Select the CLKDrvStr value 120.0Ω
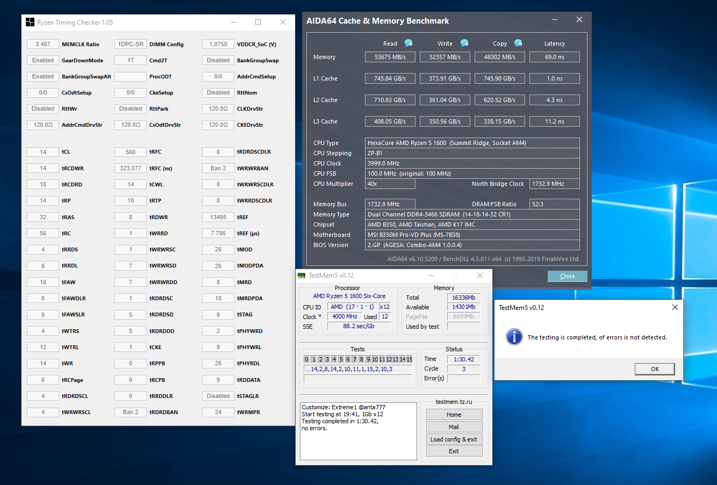This screenshot has height=485, width=717. tap(218, 108)
